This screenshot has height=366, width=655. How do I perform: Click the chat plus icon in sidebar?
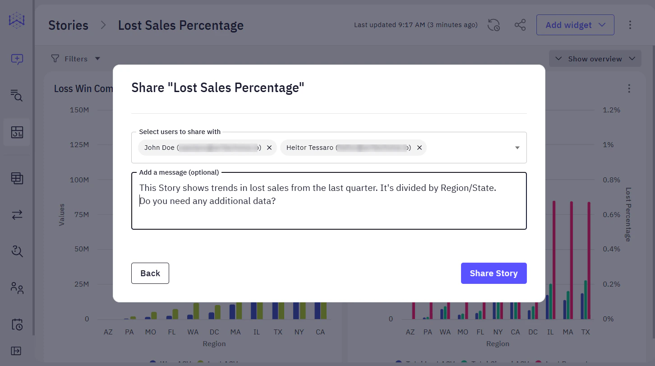17,59
